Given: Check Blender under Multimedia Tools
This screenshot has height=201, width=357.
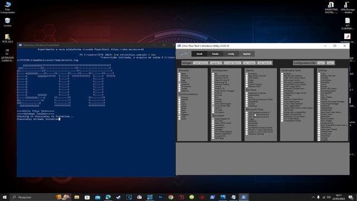Looking at the screenshot, I should [x=282, y=76].
